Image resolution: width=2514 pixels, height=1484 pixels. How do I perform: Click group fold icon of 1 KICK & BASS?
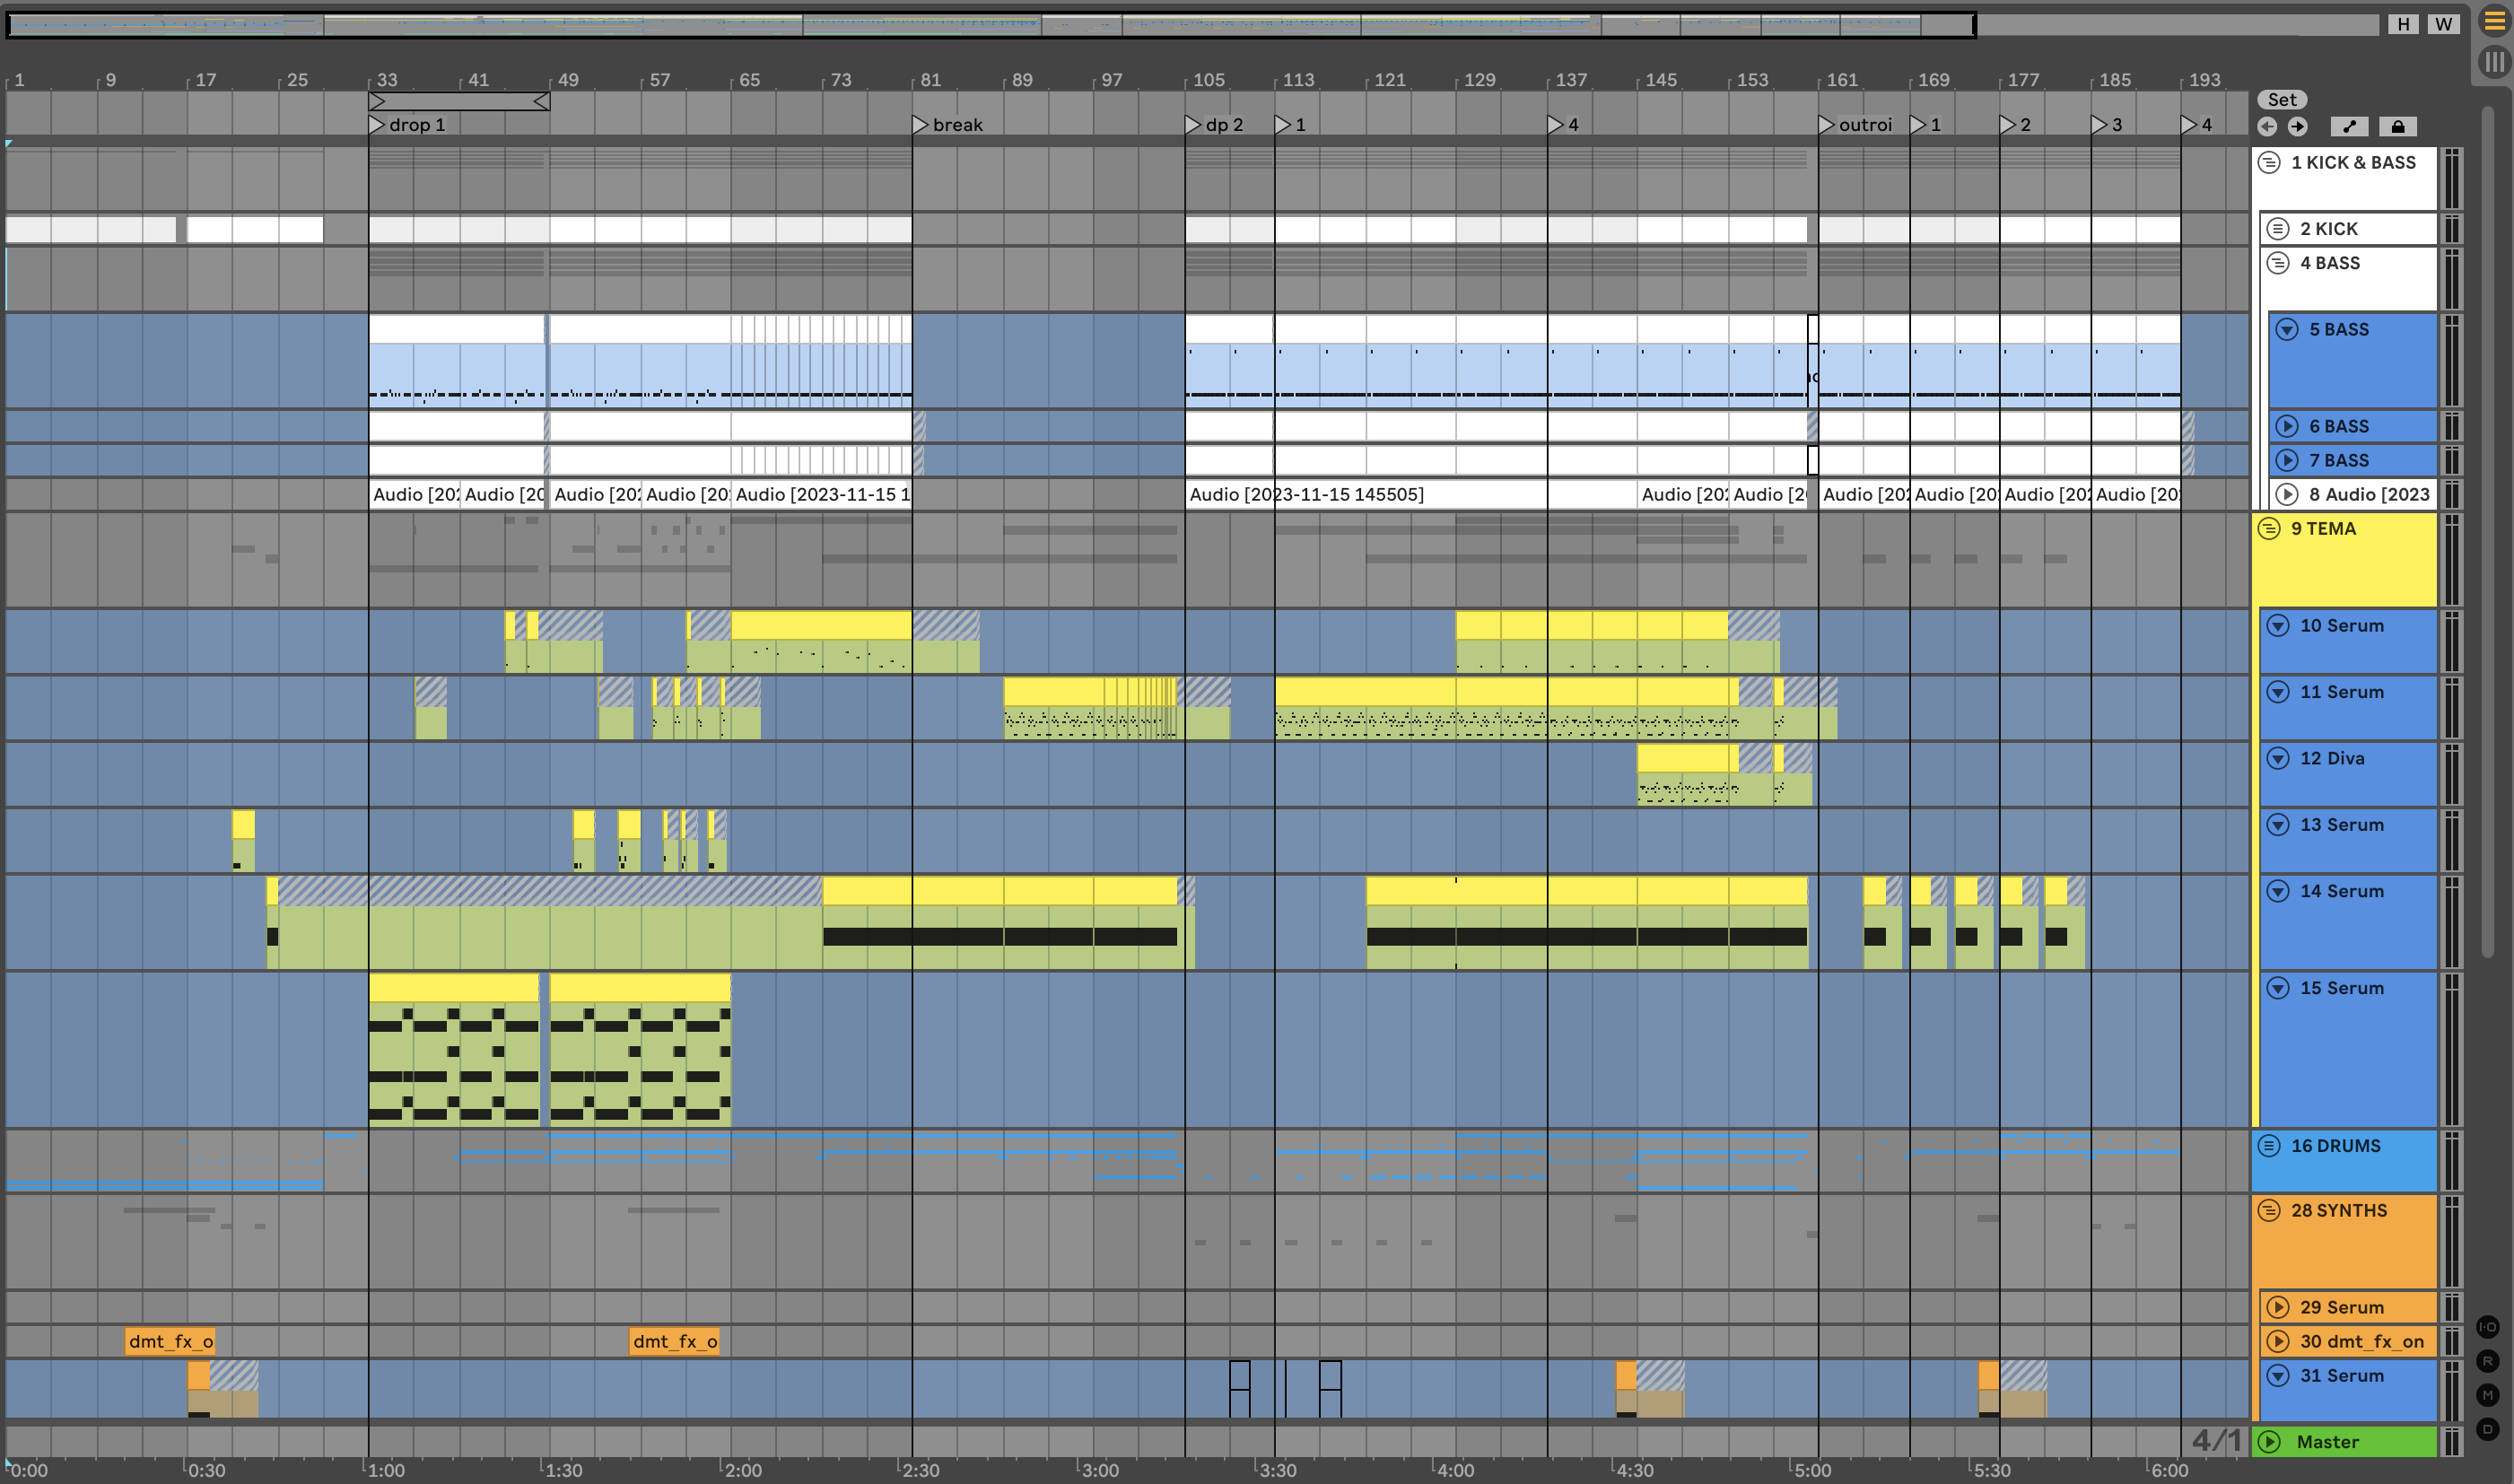(x=2269, y=162)
